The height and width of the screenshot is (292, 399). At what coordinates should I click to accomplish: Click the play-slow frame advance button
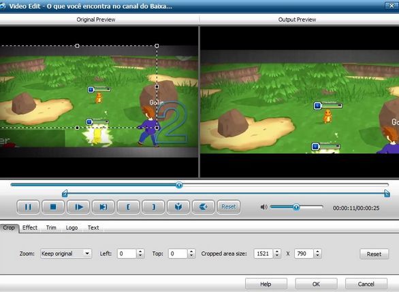tap(78, 207)
